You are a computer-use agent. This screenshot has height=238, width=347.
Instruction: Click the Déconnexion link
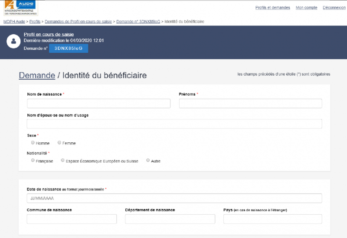(334, 7)
